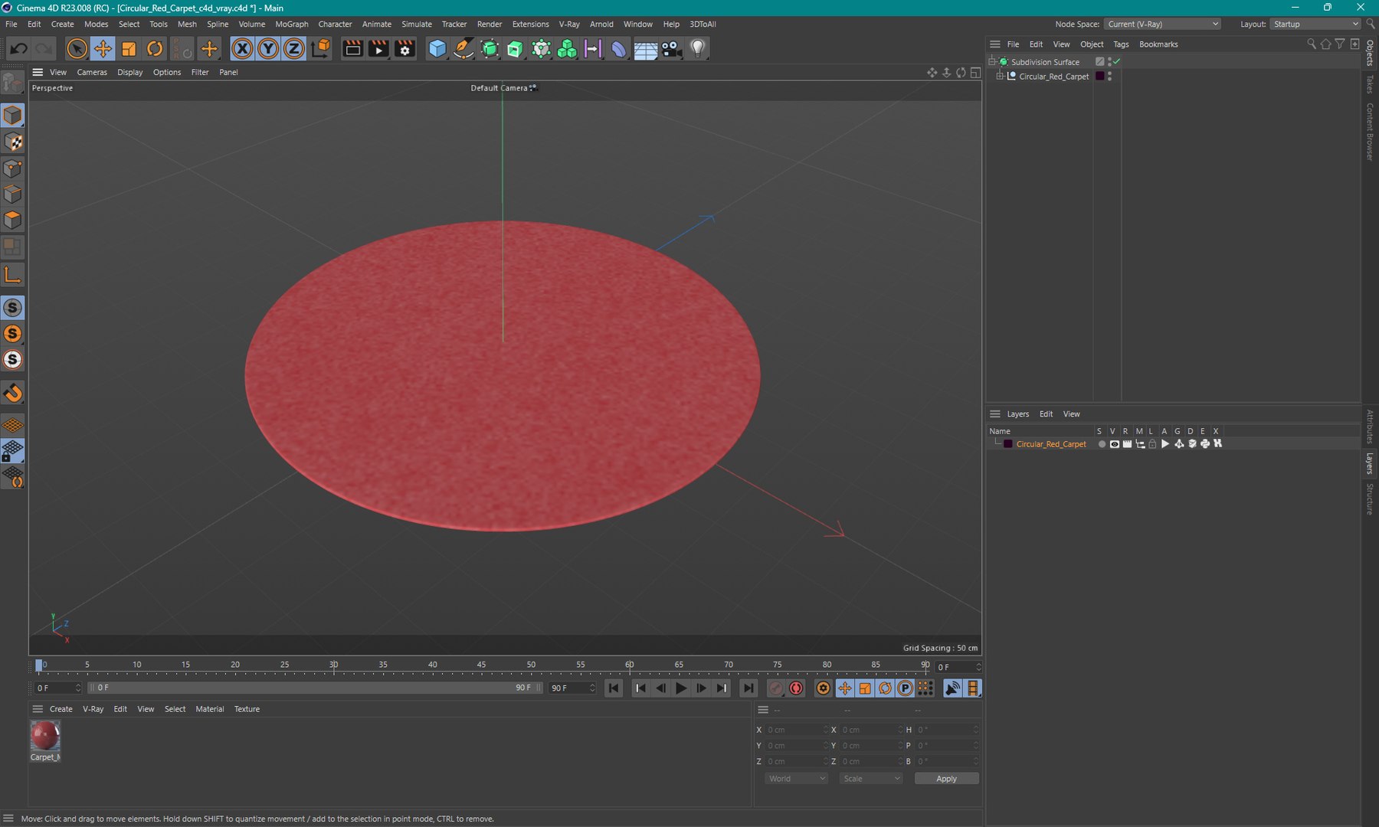Image resolution: width=1379 pixels, height=827 pixels.
Task: Switch to the Layers side tab
Action: (1370, 463)
